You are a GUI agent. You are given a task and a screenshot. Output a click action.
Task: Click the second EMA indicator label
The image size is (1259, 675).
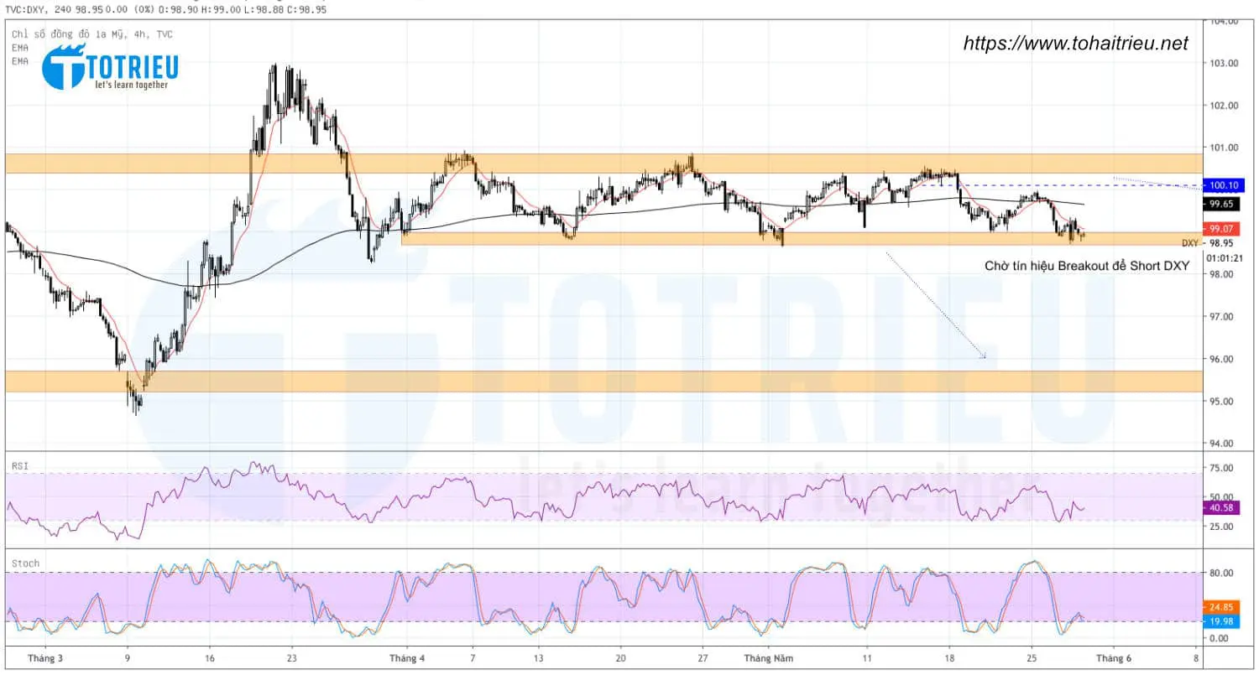click(18, 60)
